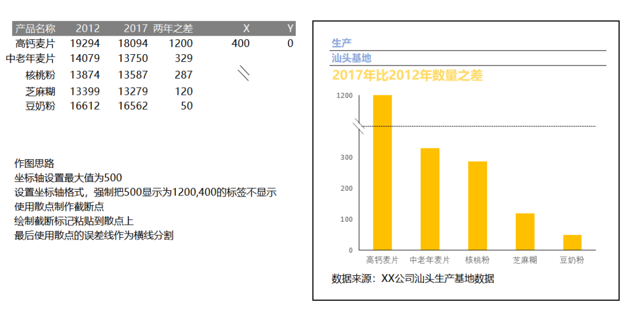Click the axis label 100
Viewport: 644px width, 314px height.
(x=346, y=219)
